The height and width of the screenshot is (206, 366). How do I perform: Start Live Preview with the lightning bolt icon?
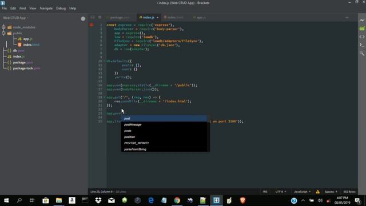pos(362,21)
